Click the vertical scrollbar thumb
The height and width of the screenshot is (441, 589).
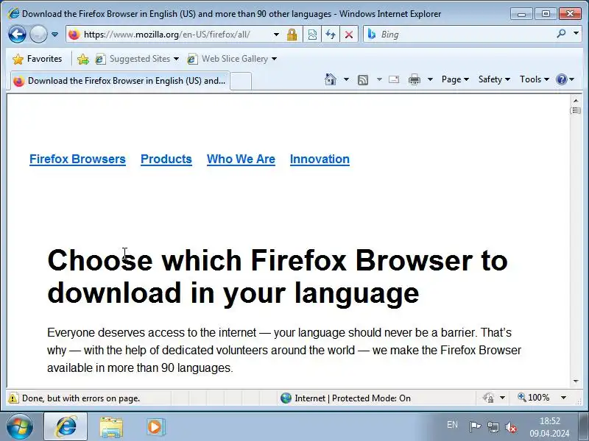576,111
